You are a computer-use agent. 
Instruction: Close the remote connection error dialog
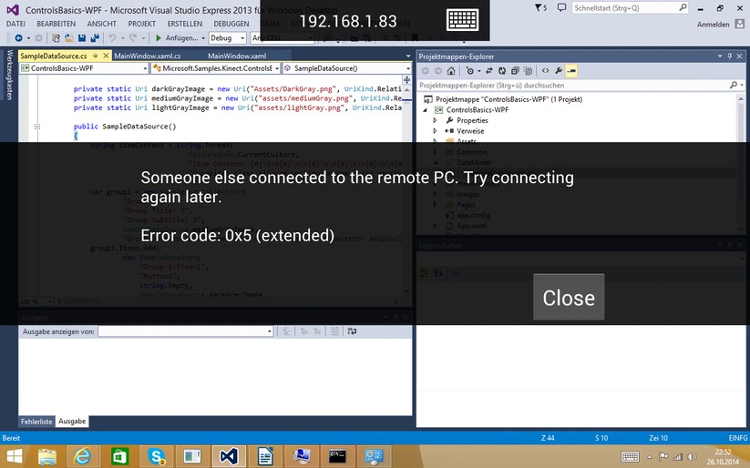coord(569,298)
